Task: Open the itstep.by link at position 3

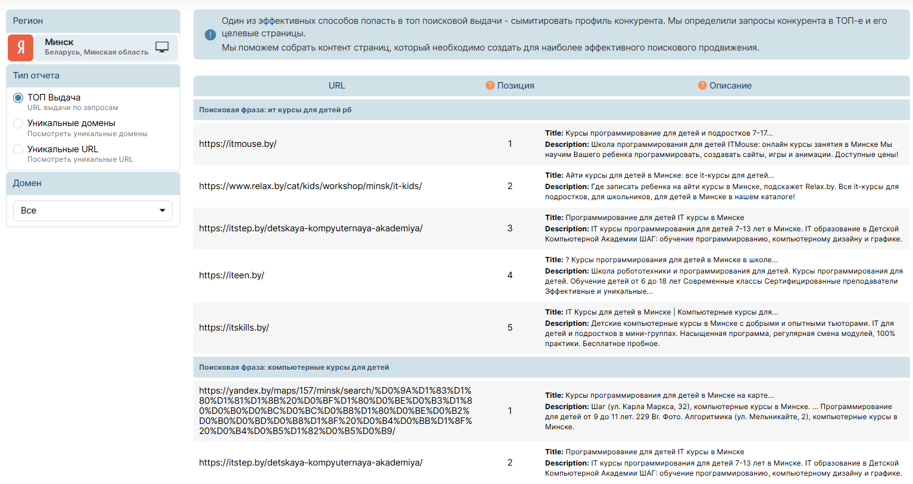Action: pos(311,228)
